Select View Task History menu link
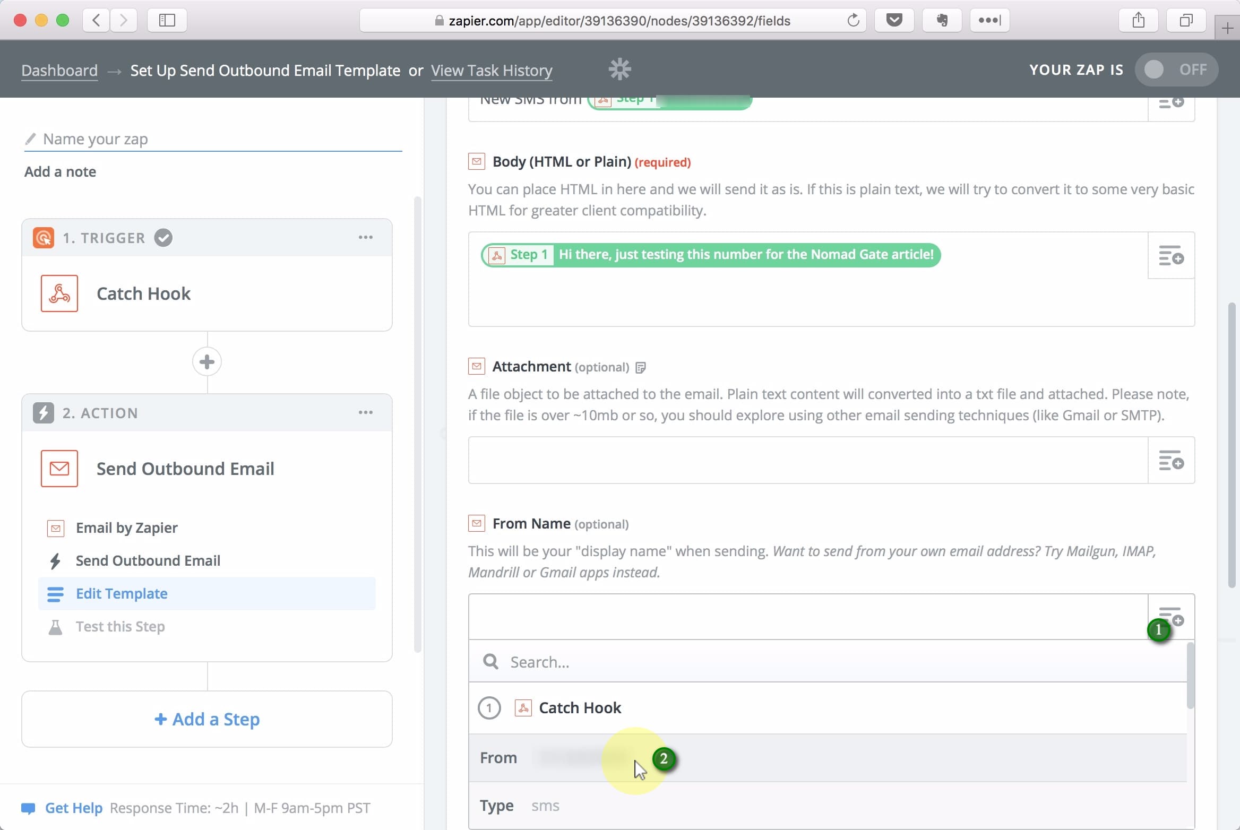 491,70
